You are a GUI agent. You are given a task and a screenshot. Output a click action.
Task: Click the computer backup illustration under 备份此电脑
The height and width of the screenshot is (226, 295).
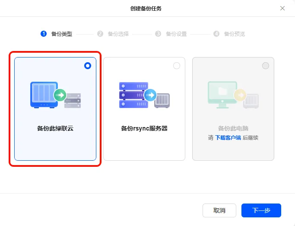233,95
